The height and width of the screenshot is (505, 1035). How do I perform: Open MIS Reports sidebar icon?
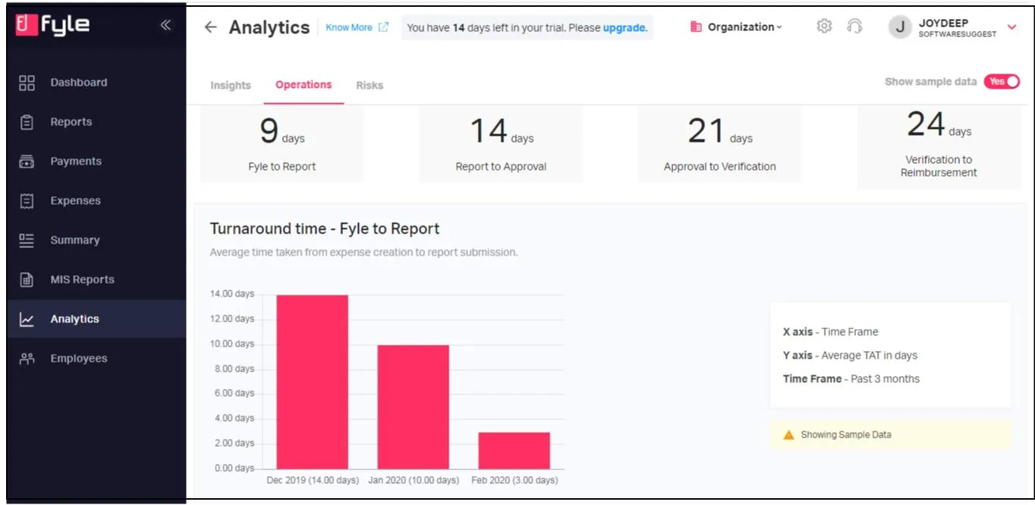click(x=27, y=280)
